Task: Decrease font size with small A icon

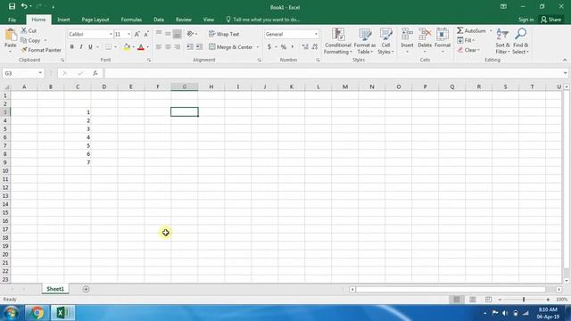Action: click(146, 34)
